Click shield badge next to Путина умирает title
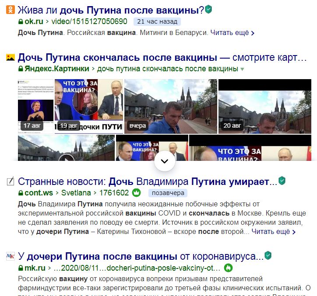The width and height of the screenshot is (317, 296). click(x=282, y=181)
